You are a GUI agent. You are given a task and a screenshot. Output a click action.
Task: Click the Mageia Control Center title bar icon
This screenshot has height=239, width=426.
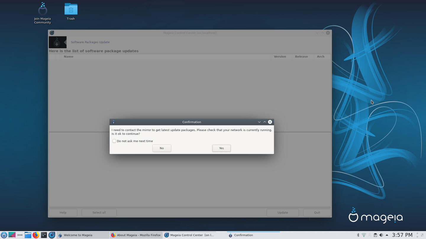click(52, 33)
